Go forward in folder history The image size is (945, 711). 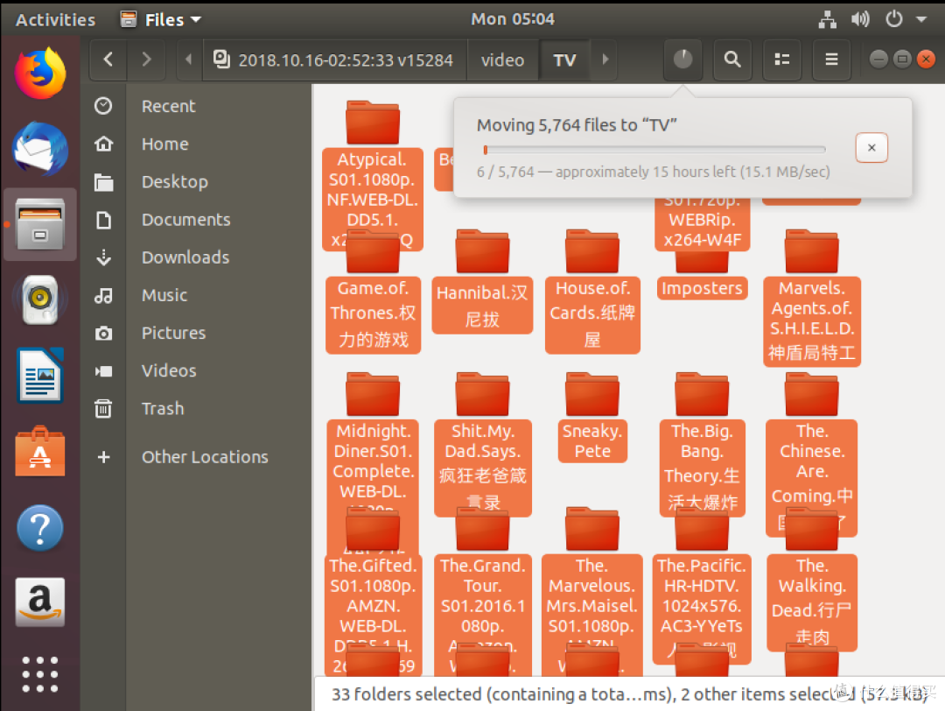[x=146, y=59]
